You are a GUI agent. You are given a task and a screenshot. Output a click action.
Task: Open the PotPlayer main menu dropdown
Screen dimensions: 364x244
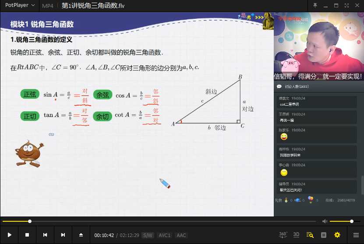(20, 5)
